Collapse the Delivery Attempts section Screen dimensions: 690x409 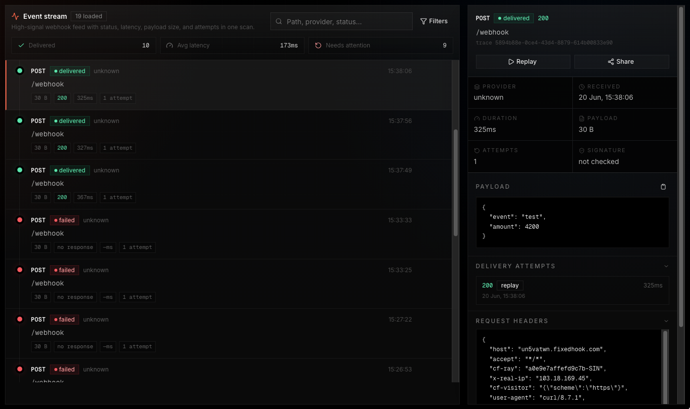(x=666, y=266)
